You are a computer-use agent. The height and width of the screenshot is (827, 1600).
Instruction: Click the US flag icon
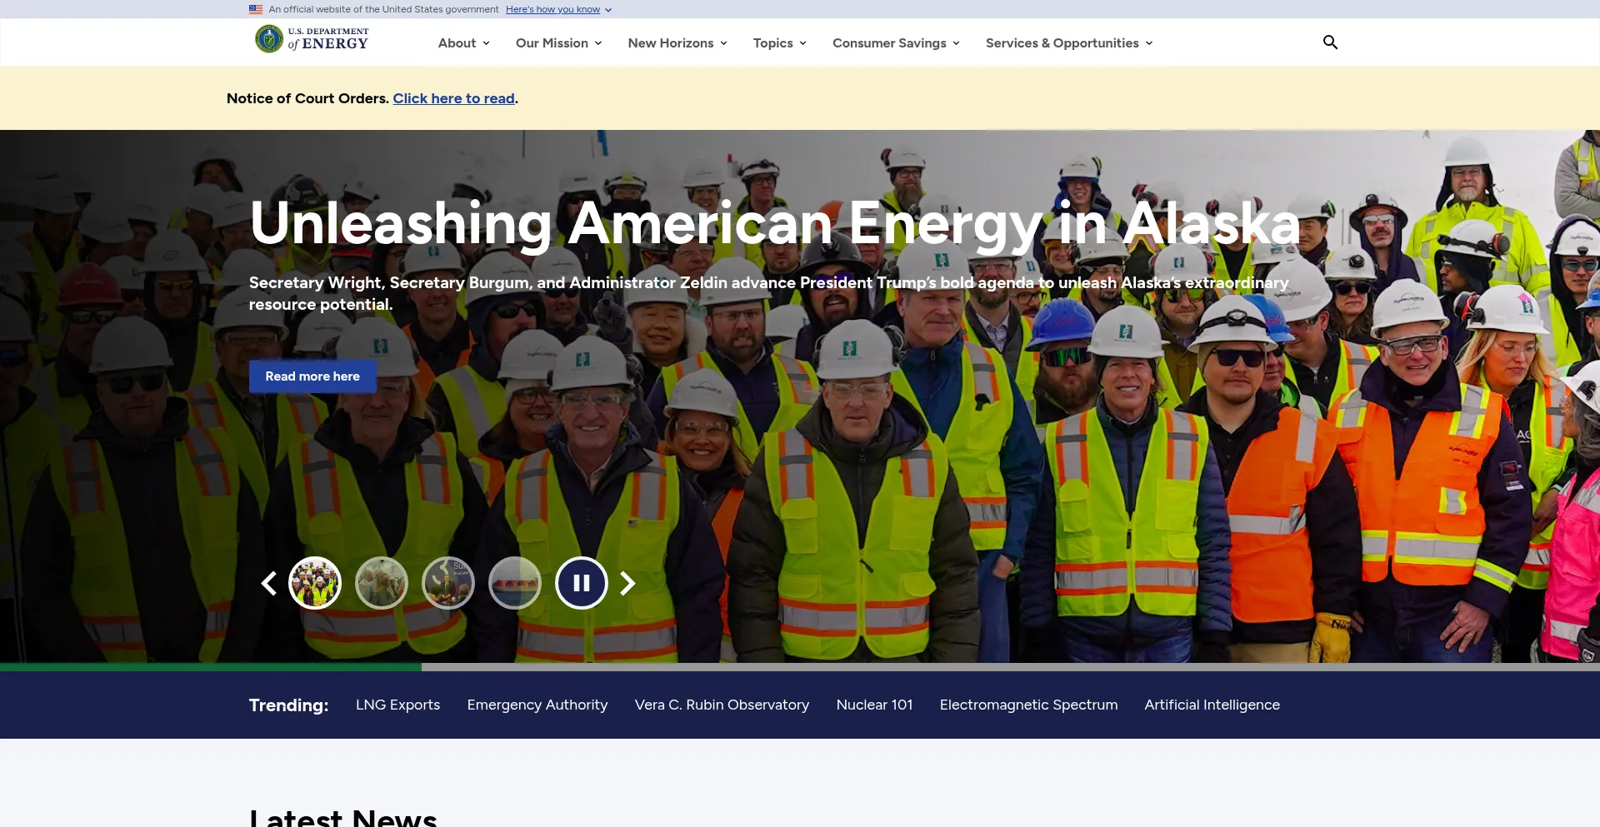[256, 9]
